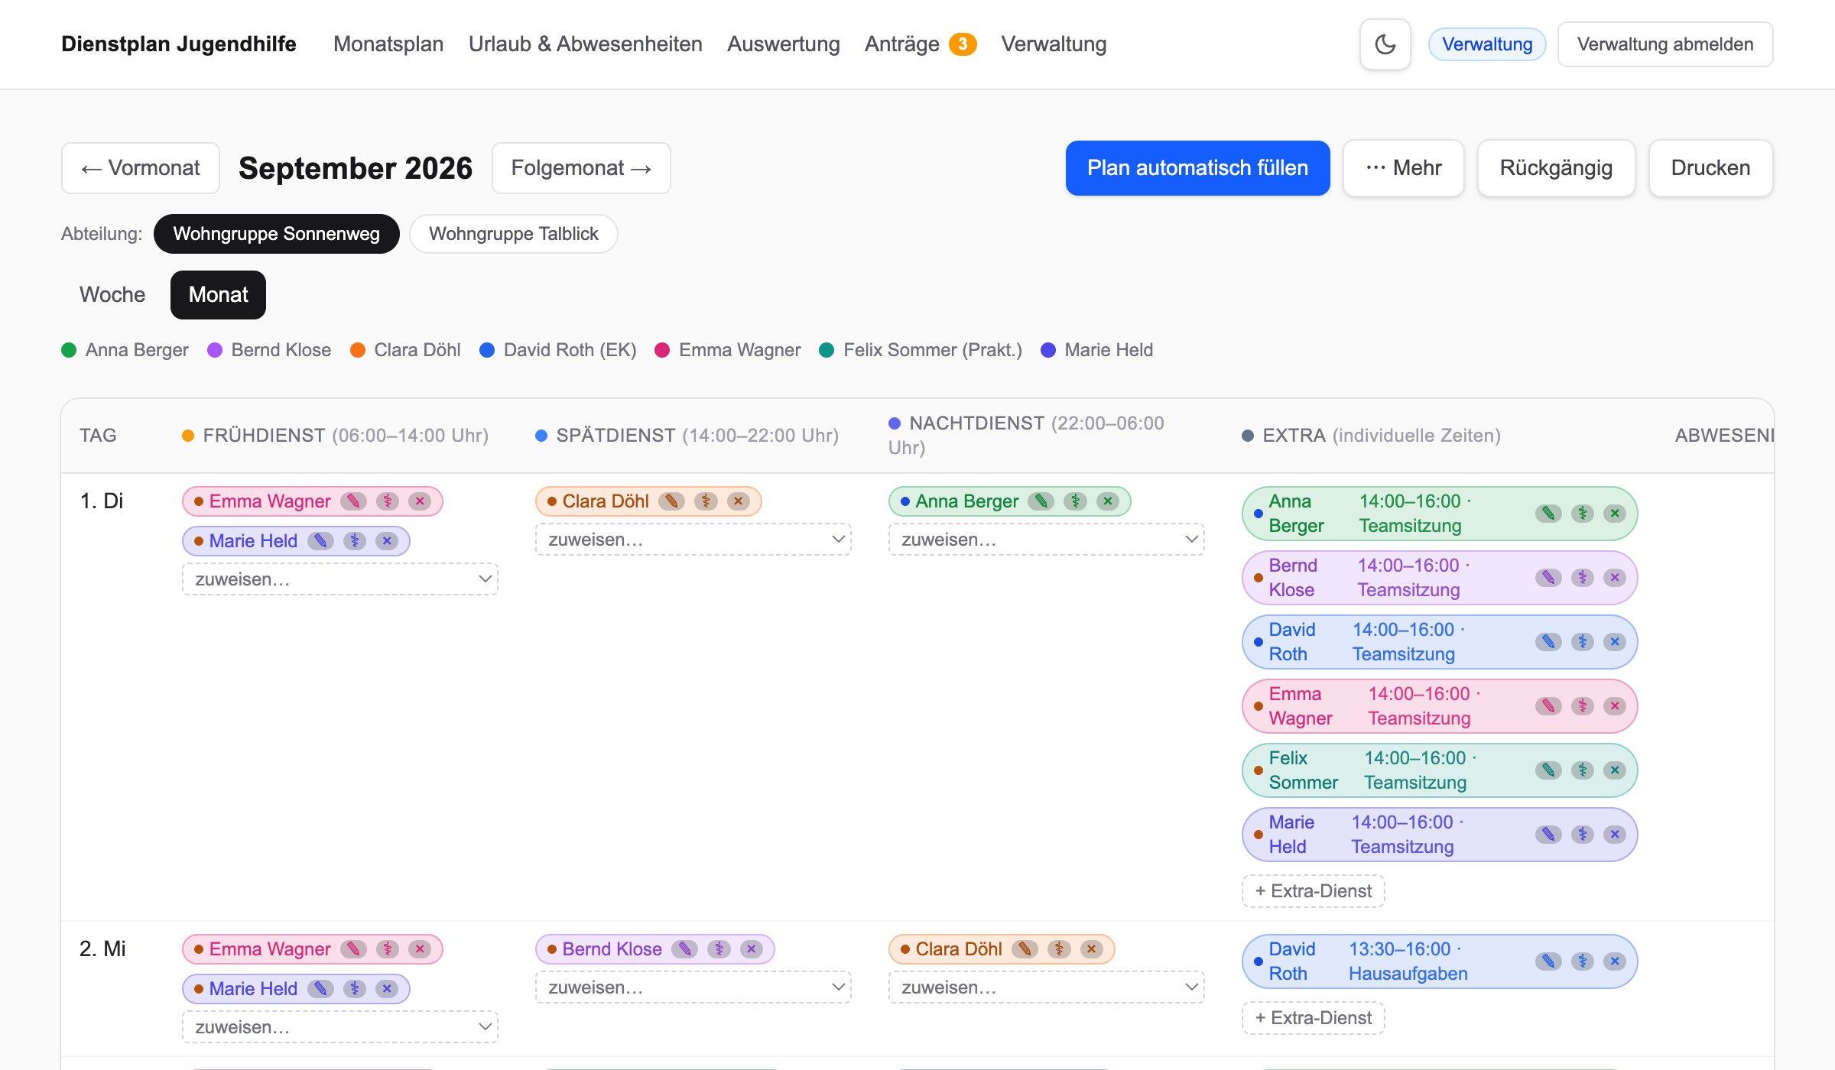Edit David Roth's Hausaufgaben extra shift

click(x=1548, y=961)
